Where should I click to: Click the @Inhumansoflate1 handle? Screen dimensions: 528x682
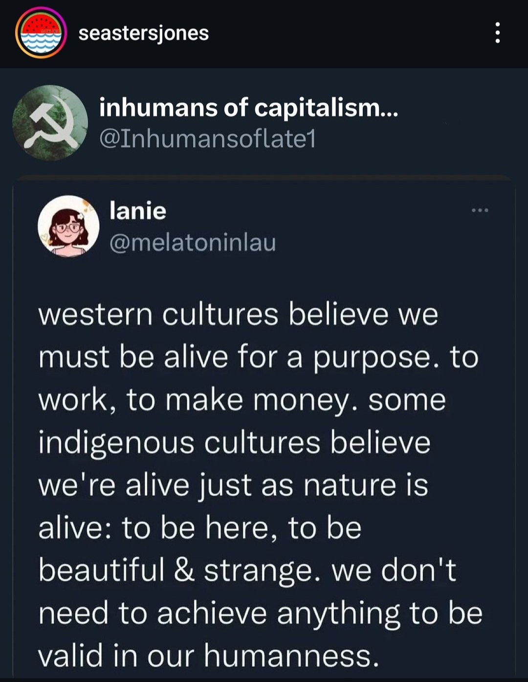(x=208, y=138)
